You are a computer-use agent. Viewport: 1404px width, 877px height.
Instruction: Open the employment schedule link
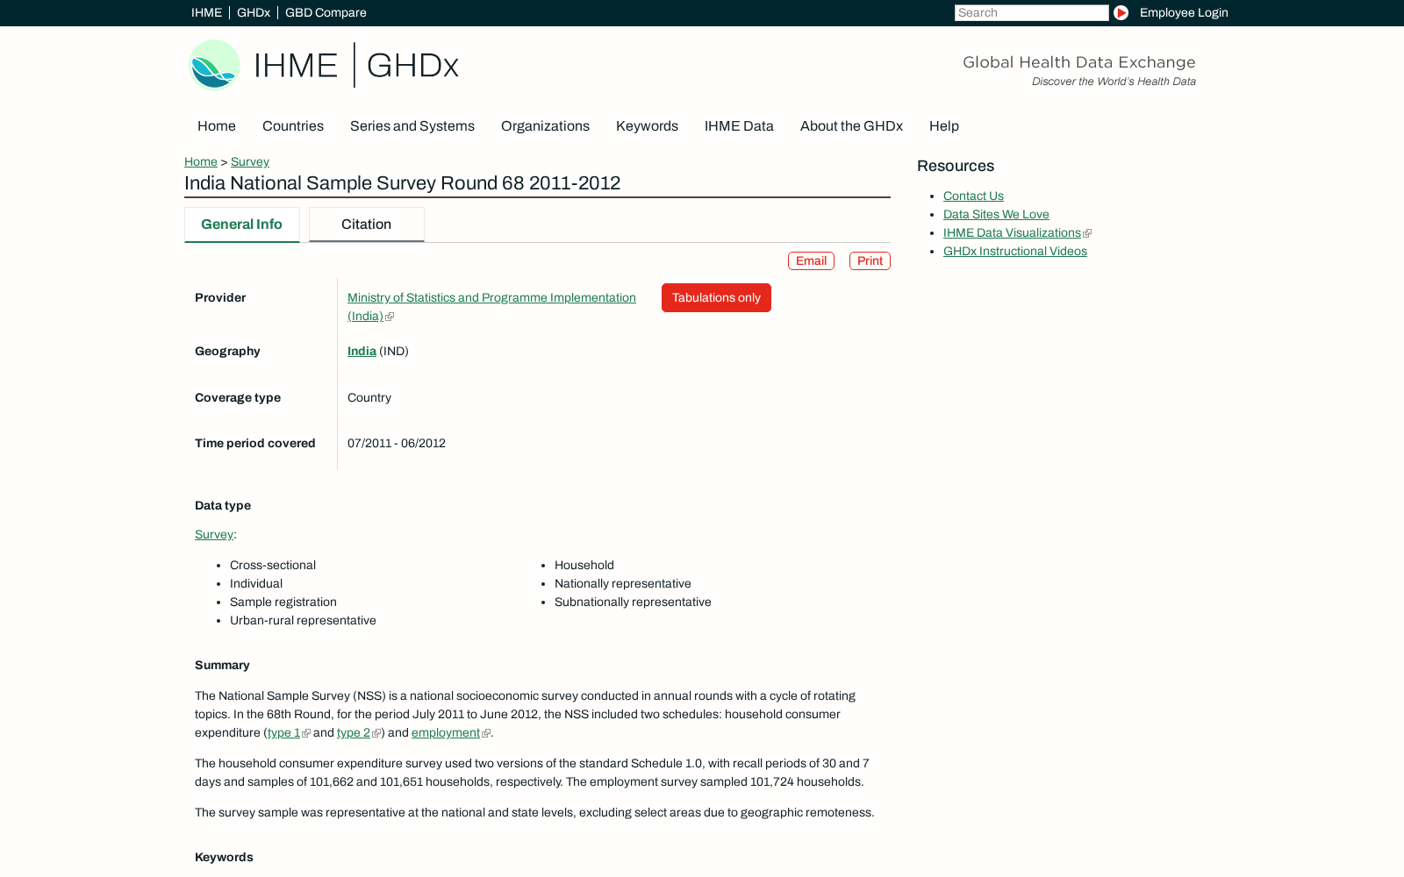click(x=446, y=732)
